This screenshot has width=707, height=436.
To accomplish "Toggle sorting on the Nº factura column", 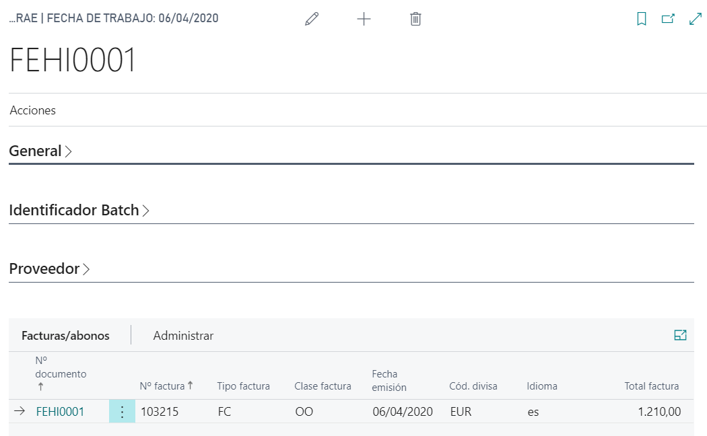I will click(x=164, y=386).
